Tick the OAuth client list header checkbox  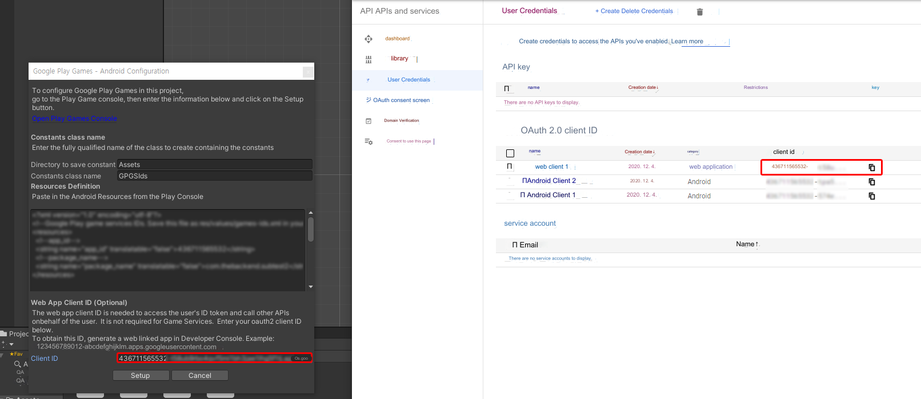510,153
